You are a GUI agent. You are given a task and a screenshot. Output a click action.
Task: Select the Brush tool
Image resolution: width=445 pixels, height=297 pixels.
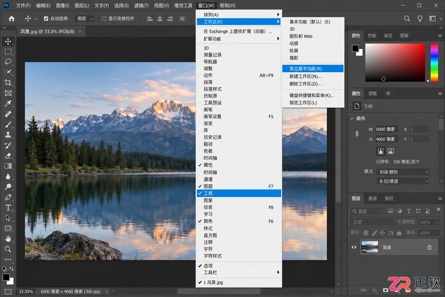pyautogui.click(x=8, y=124)
